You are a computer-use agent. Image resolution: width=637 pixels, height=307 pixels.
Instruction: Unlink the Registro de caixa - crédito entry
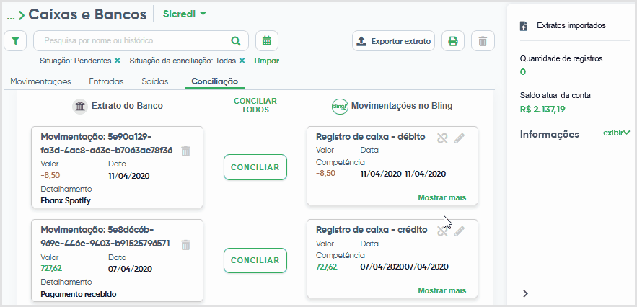click(x=442, y=231)
